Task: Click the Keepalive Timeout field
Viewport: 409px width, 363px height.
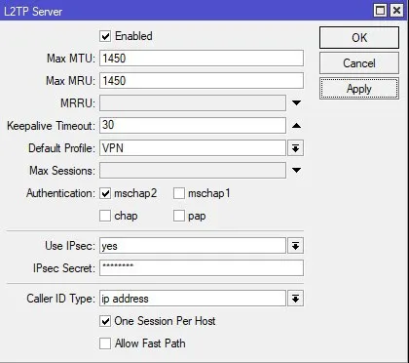Action: [193, 125]
